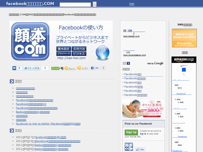Click the mixi check button

tap(70, 68)
